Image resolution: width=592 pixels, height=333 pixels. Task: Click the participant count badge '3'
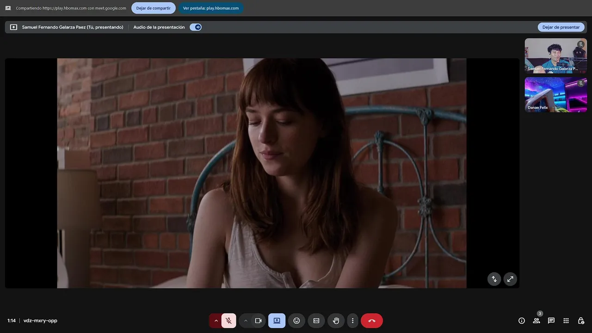(x=540, y=314)
